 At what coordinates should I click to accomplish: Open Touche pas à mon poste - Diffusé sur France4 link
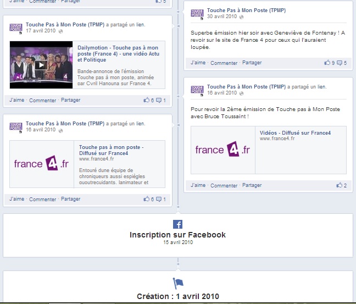[x=111, y=150]
